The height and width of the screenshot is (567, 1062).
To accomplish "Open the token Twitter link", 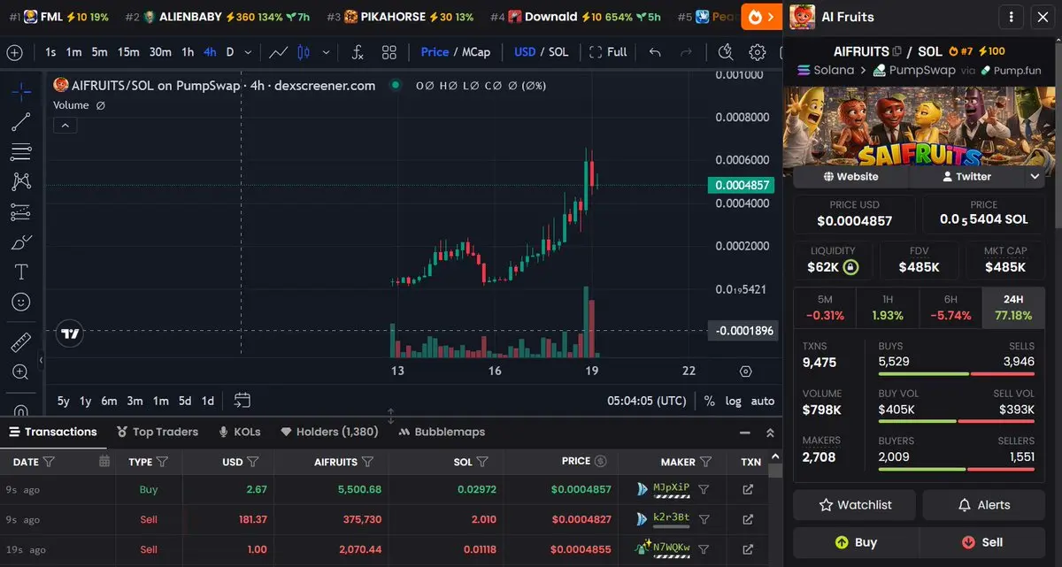I will coord(966,177).
